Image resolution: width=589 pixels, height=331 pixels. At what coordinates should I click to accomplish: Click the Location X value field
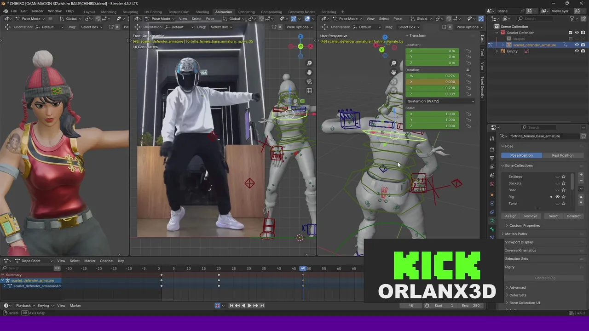click(x=432, y=51)
